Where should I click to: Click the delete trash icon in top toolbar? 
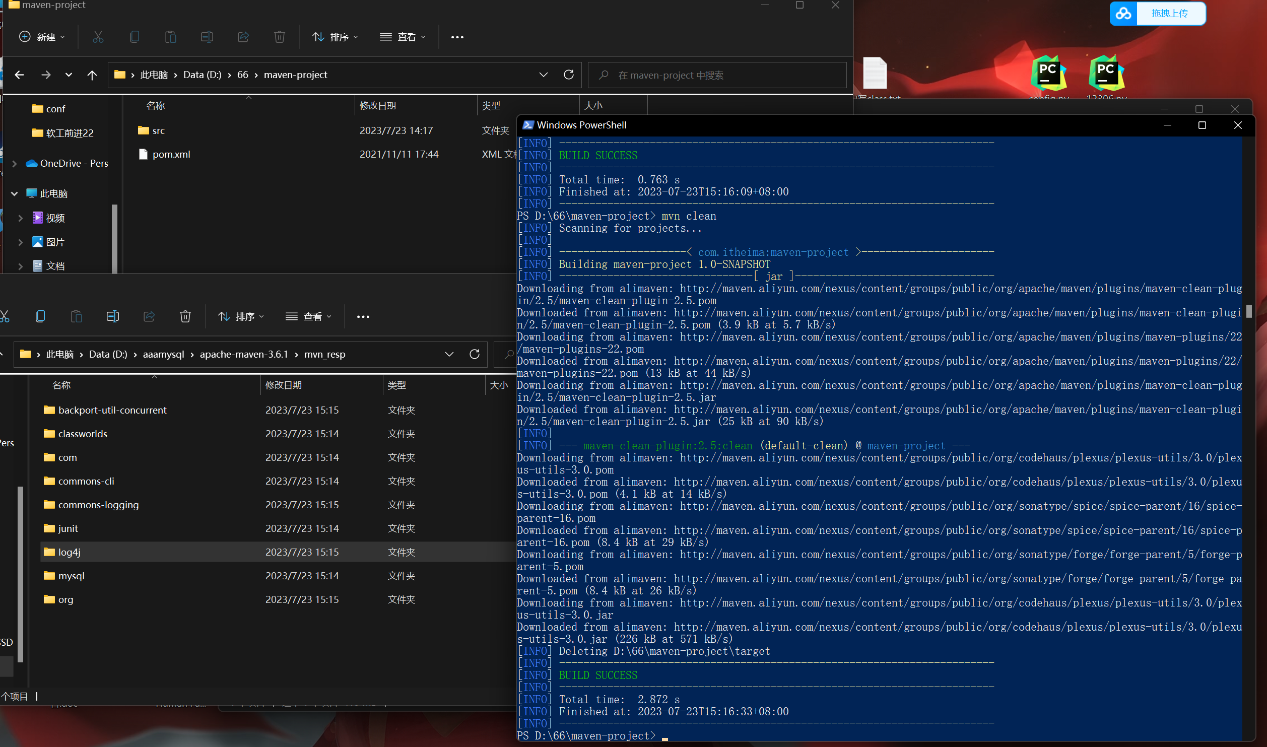[x=279, y=37]
